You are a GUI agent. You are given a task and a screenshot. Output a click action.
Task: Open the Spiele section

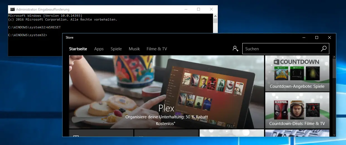pyautogui.click(x=116, y=49)
